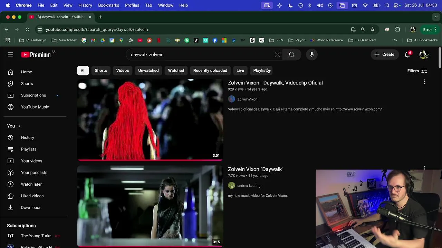Select the Watched filter chip

[176, 71]
